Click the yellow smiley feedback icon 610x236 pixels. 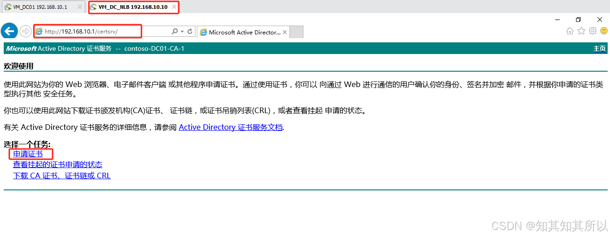click(x=604, y=31)
